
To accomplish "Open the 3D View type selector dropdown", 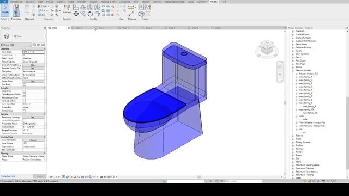I will 45,36.
